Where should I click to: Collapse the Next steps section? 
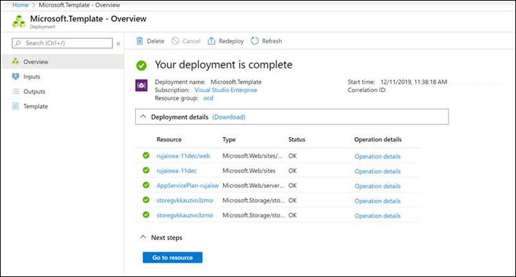[x=143, y=237]
